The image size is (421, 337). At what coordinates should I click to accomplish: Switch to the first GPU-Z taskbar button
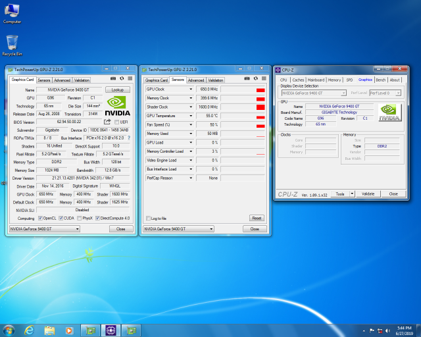coord(91,330)
